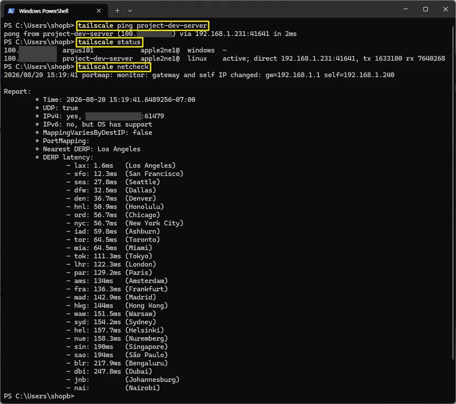Image resolution: width=456 pixels, height=404 pixels.
Task: Click the 'par: 129.2ms' Paris row
Action: tap(109, 273)
